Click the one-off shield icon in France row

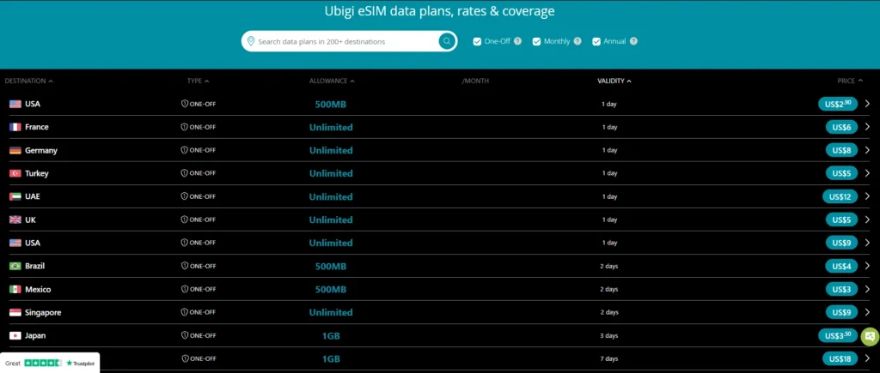(x=184, y=127)
